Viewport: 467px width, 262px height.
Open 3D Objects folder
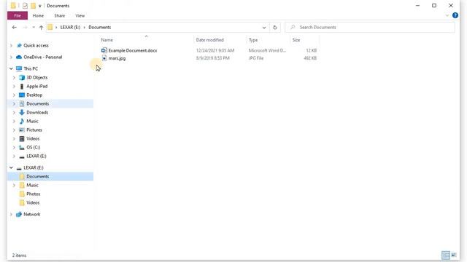37,78
